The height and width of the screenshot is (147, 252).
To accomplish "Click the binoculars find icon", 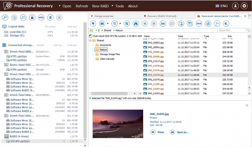I will point(136,24).
